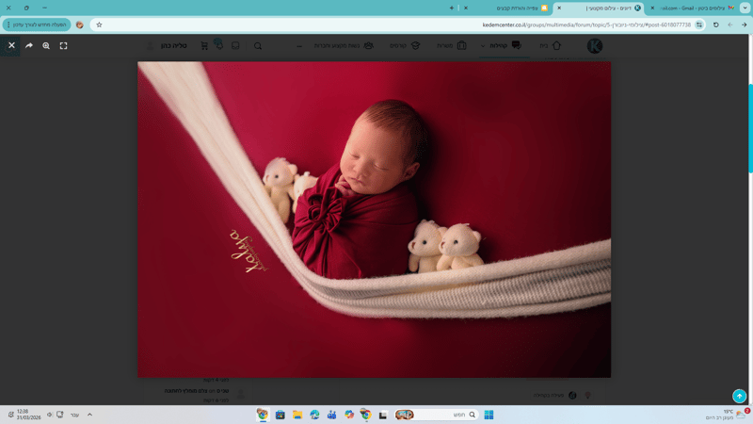The width and height of the screenshot is (753, 424).
Task: Zoom into the photo with the magnifier icon
Action: (x=46, y=45)
